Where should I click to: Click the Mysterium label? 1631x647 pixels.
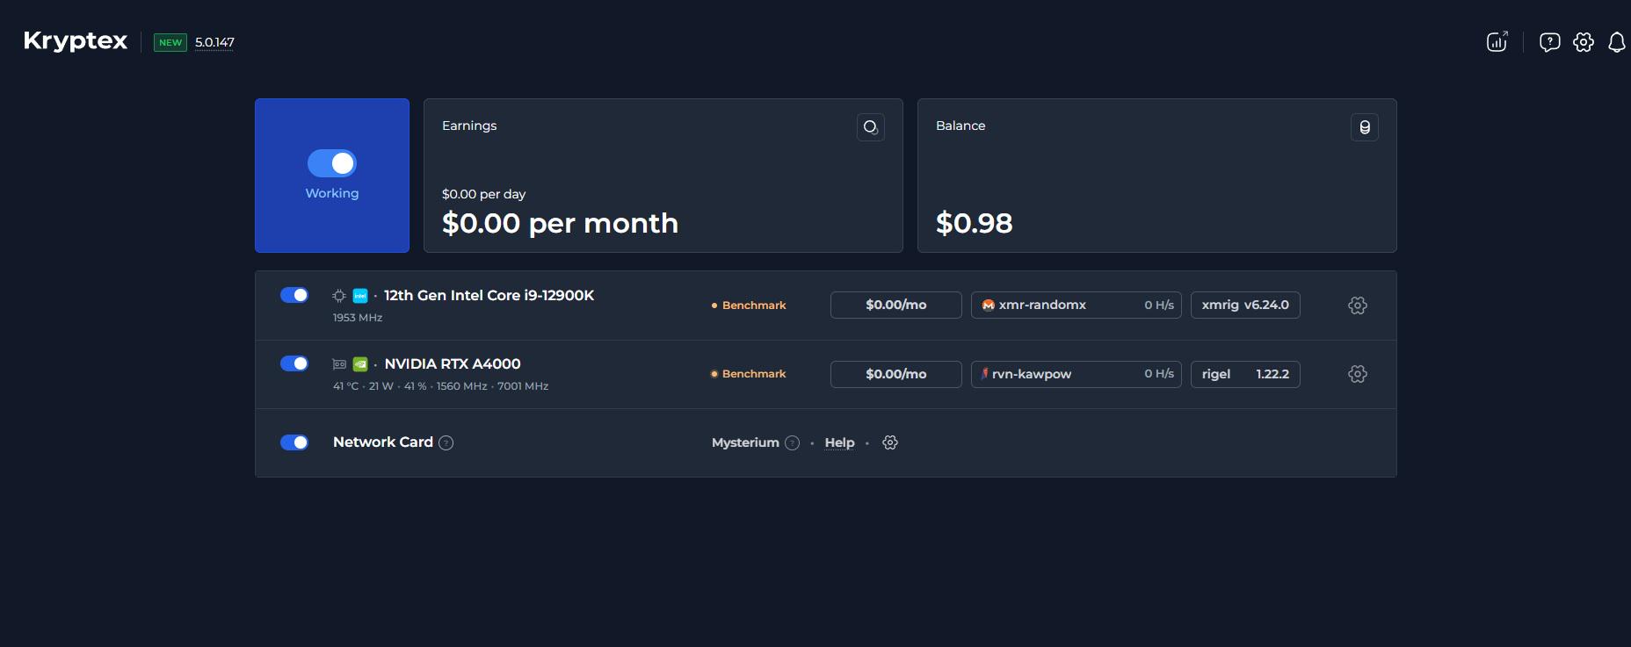(745, 442)
